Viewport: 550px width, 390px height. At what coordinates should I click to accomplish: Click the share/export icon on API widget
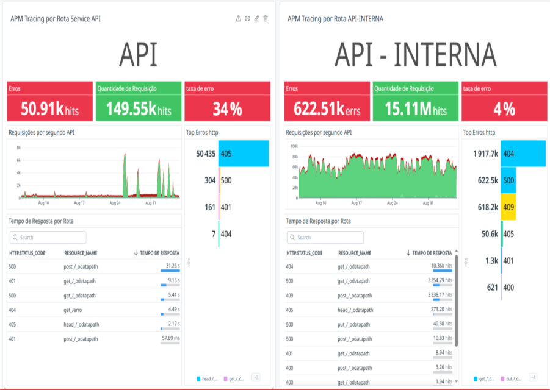coord(238,19)
